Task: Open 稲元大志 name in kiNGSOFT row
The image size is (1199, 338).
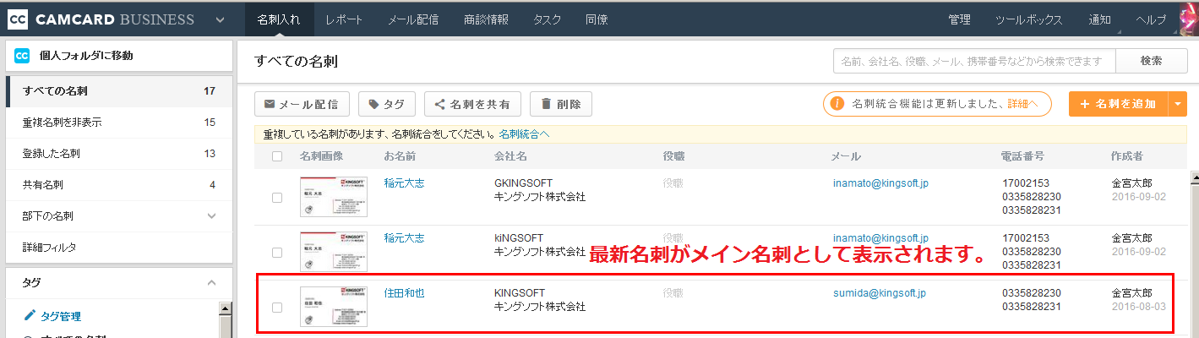Action: coord(404,238)
